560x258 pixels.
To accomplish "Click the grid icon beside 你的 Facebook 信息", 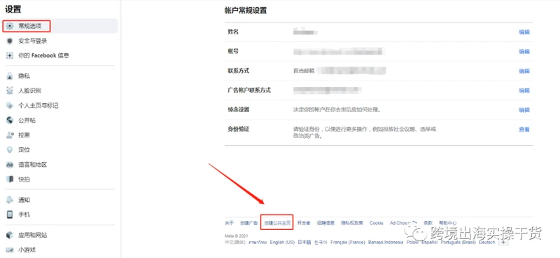I will [10, 55].
